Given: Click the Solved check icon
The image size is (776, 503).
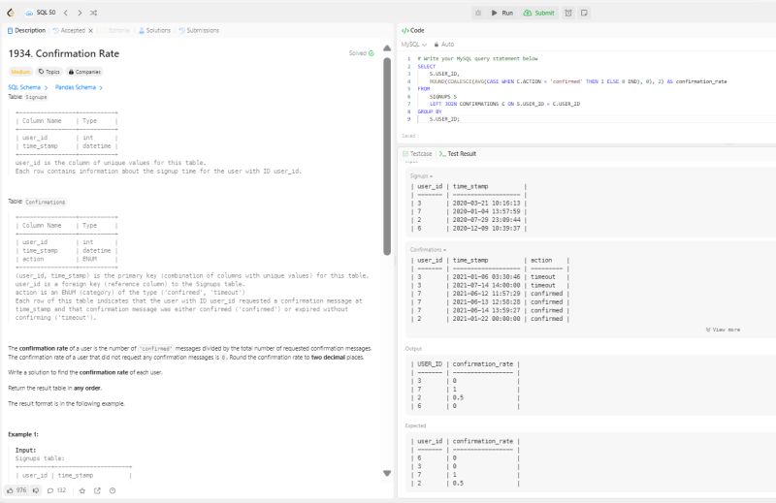Looking at the screenshot, I should point(372,53).
